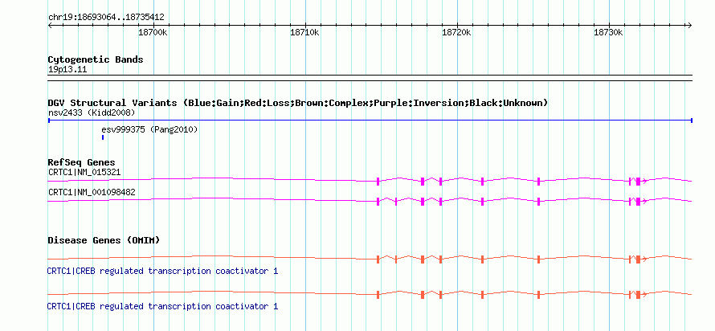Click the nsv2433 (Kidd2008) variant label
Screen dimensions: 715x331
92,112
